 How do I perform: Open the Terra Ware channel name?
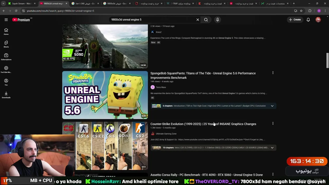(x=161, y=87)
